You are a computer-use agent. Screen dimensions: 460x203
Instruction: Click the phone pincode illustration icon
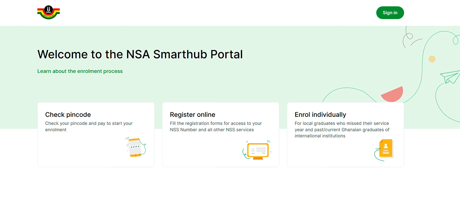[x=136, y=147]
